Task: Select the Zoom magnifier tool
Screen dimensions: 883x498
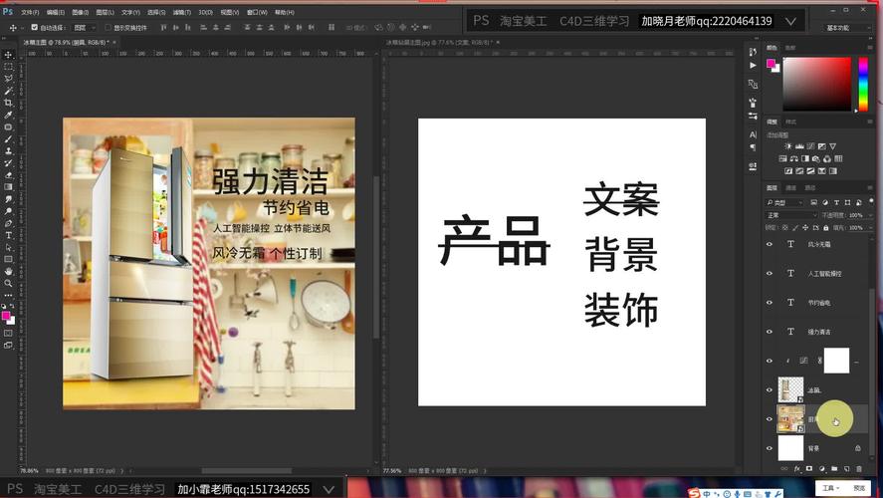Action: coord(8,284)
